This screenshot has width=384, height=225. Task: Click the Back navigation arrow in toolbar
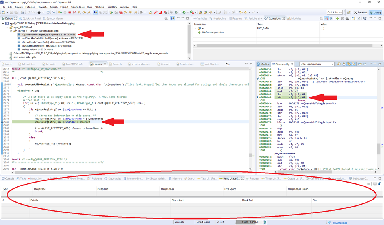246,12
